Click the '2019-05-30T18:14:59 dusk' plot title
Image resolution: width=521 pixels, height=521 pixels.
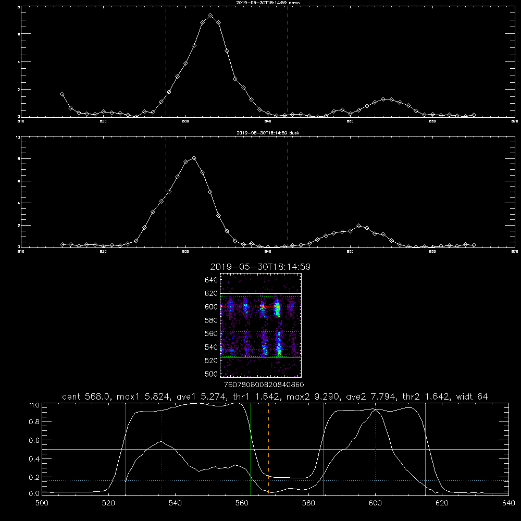[268, 133]
